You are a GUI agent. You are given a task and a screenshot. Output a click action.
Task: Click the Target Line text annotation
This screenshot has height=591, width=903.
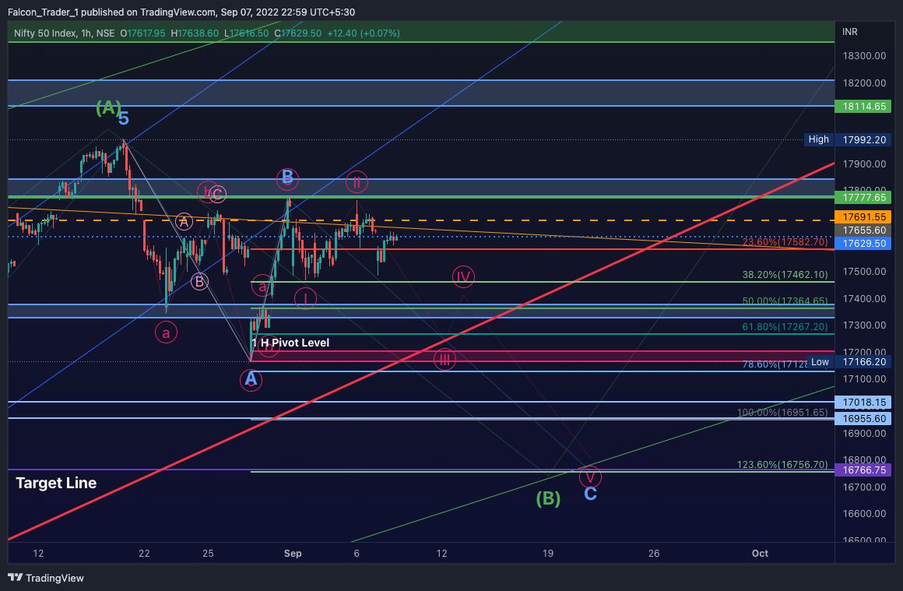pyautogui.click(x=56, y=484)
